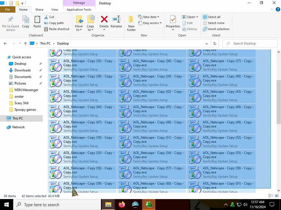Open Downloads in navigation pane
Image resolution: width=281 pixels, height=210 pixels.
(x=23, y=70)
